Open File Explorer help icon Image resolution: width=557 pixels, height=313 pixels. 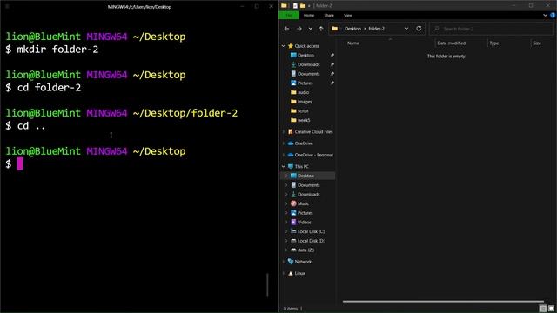pos(553,16)
